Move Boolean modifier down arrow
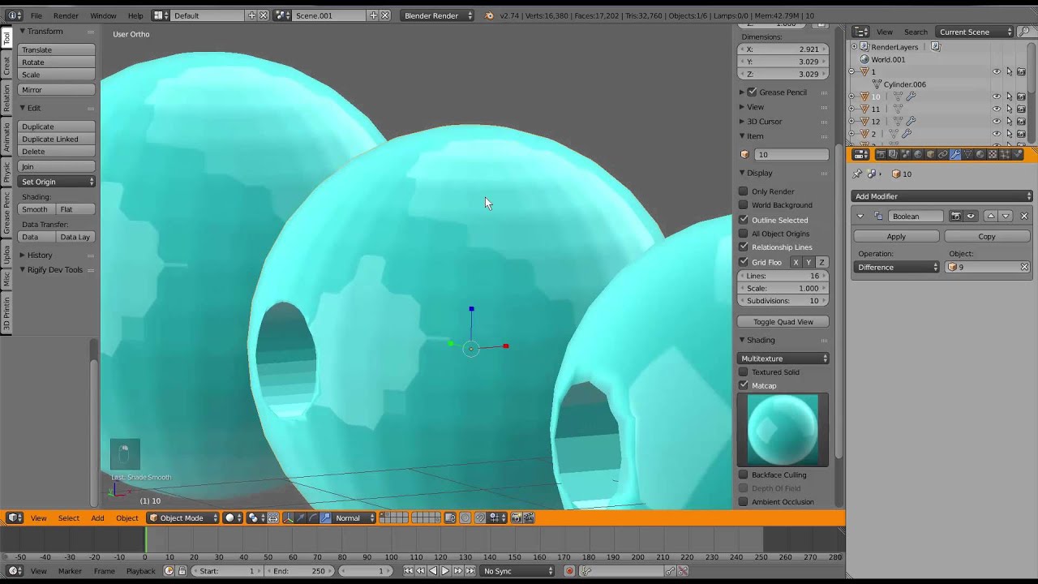Image resolution: width=1038 pixels, height=584 pixels. [x=1006, y=216]
